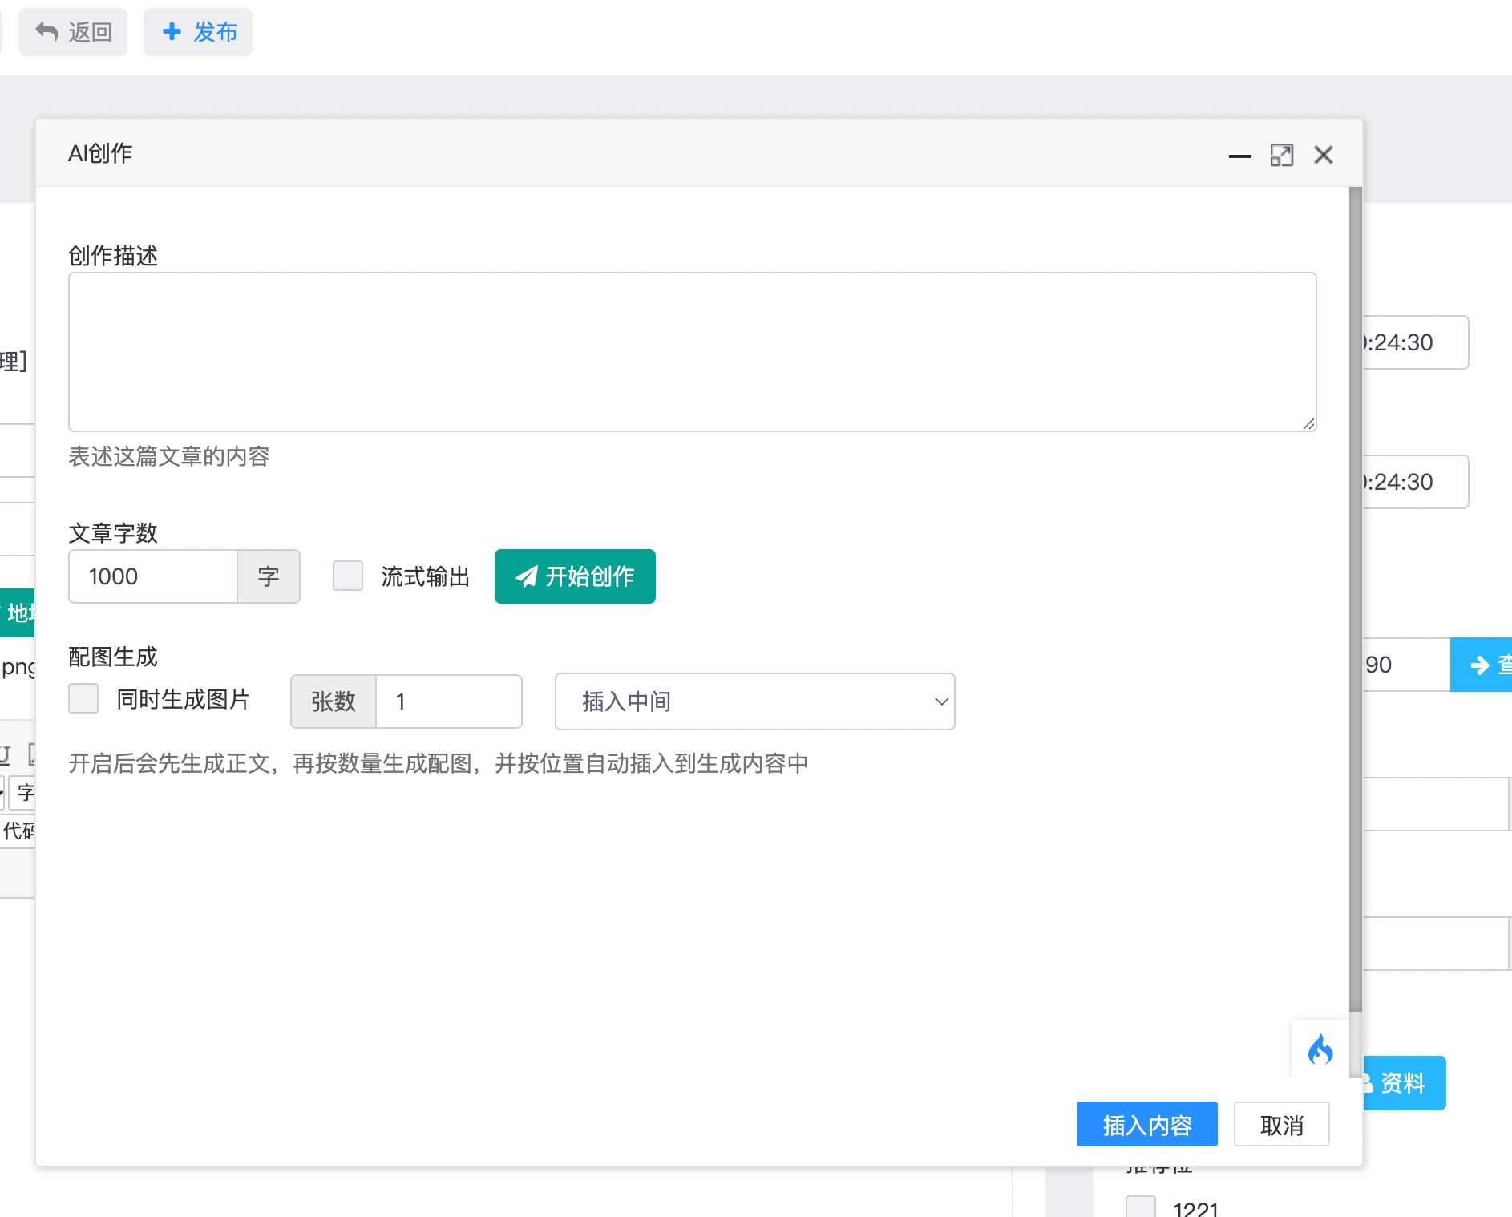Minimize the AI创作 dialog

[1239, 156]
